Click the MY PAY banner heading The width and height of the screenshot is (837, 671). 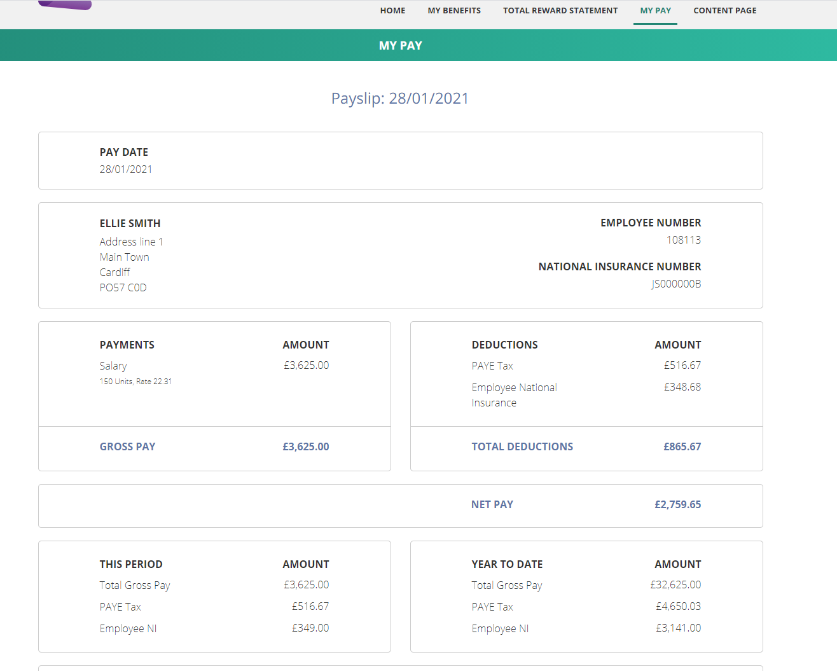[x=401, y=46]
